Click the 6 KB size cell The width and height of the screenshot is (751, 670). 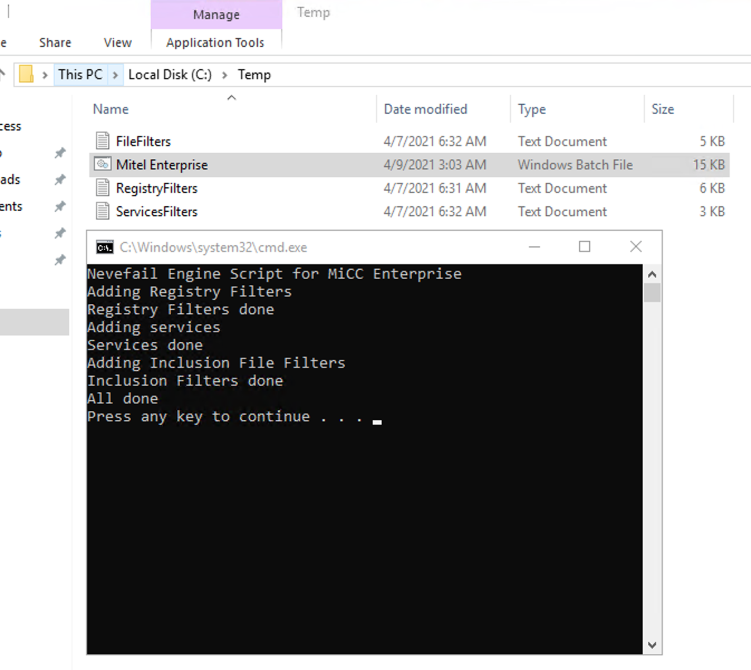pyautogui.click(x=712, y=188)
